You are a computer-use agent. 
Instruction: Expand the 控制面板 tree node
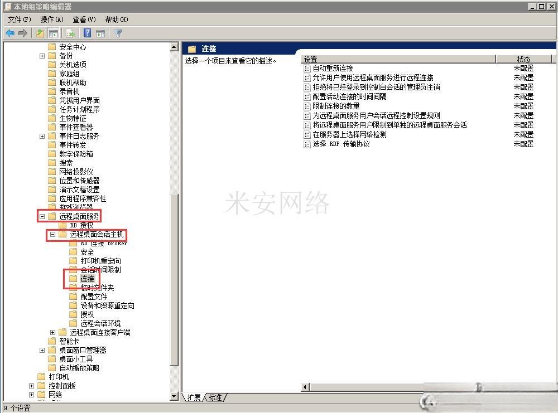pyautogui.click(x=31, y=386)
